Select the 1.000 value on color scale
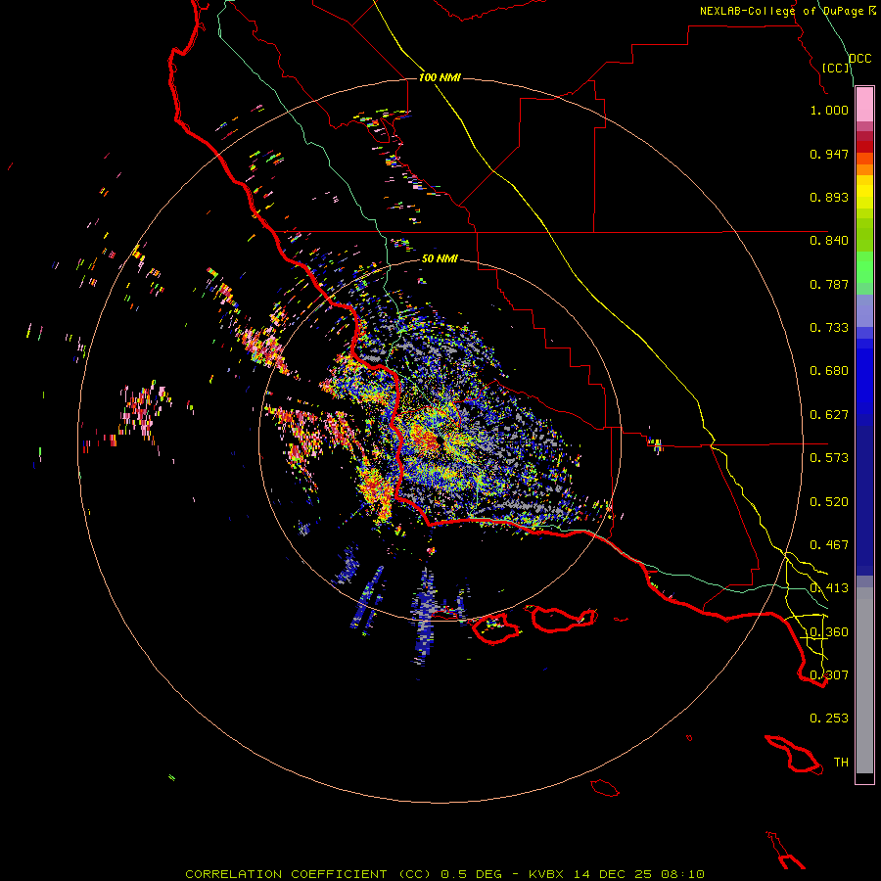Screen dimensions: 881x881 click(829, 110)
